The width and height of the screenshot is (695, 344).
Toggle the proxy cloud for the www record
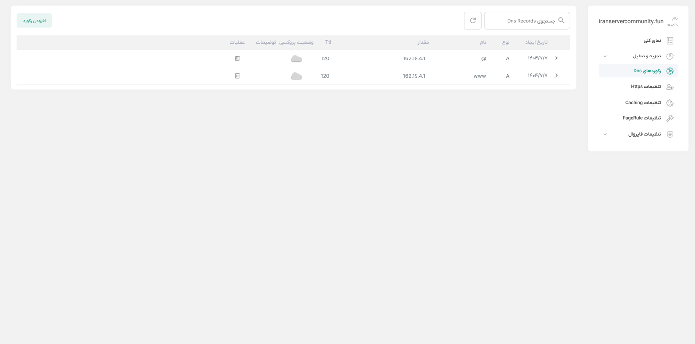(296, 76)
